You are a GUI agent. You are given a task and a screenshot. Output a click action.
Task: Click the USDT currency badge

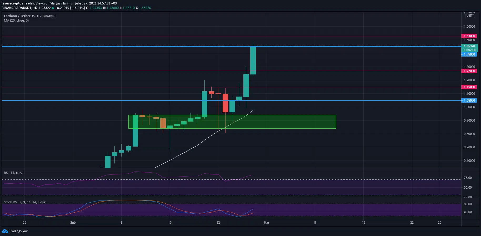[470, 16]
